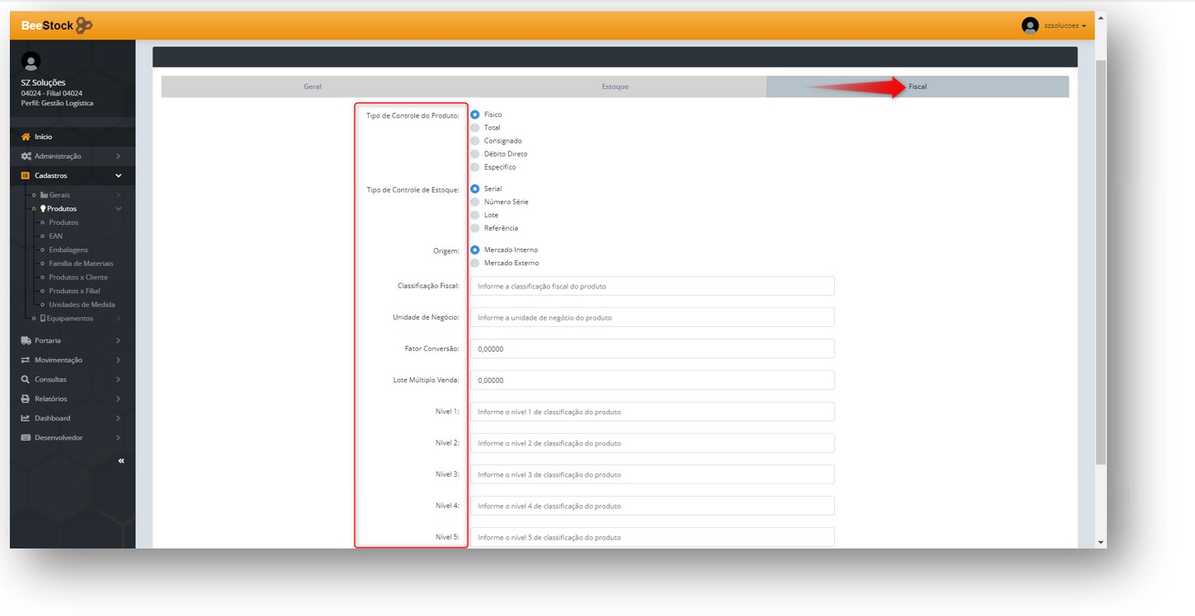Select Mercado Externo origin option
Viewport: 1195px width, 616px height.
pos(475,263)
